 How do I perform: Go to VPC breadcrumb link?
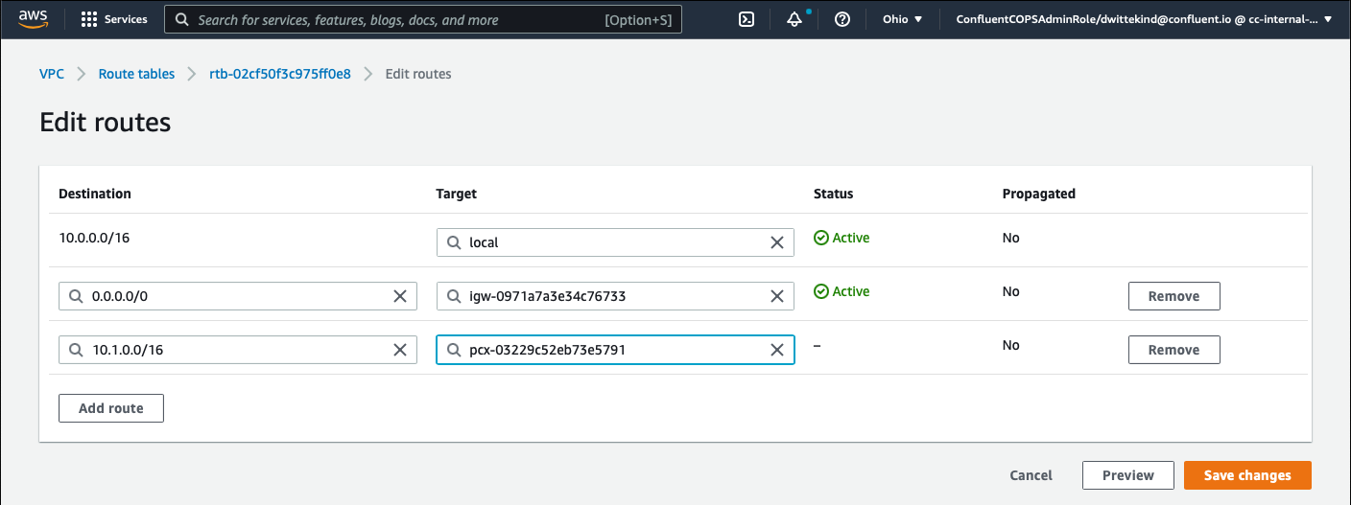52,74
